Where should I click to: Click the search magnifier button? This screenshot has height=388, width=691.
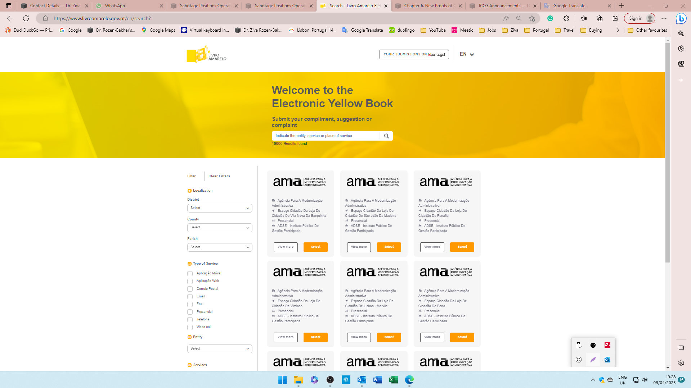pos(386,136)
